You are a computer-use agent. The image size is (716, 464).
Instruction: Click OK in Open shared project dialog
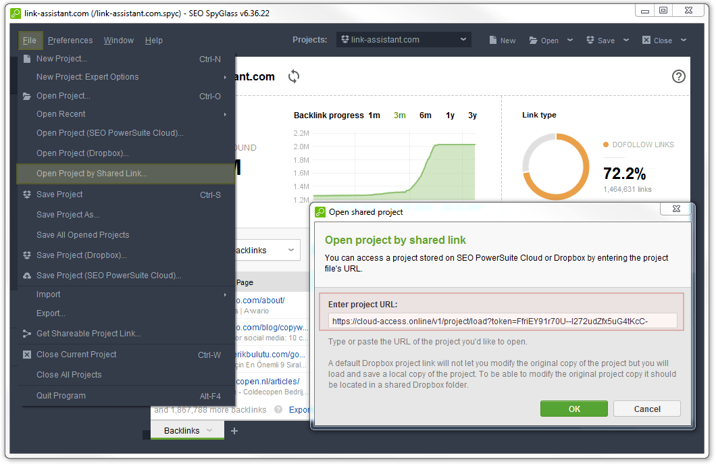tap(574, 409)
